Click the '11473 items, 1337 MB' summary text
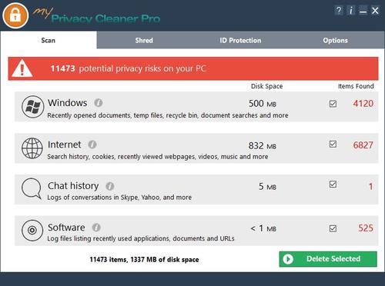 pos(144,260)
